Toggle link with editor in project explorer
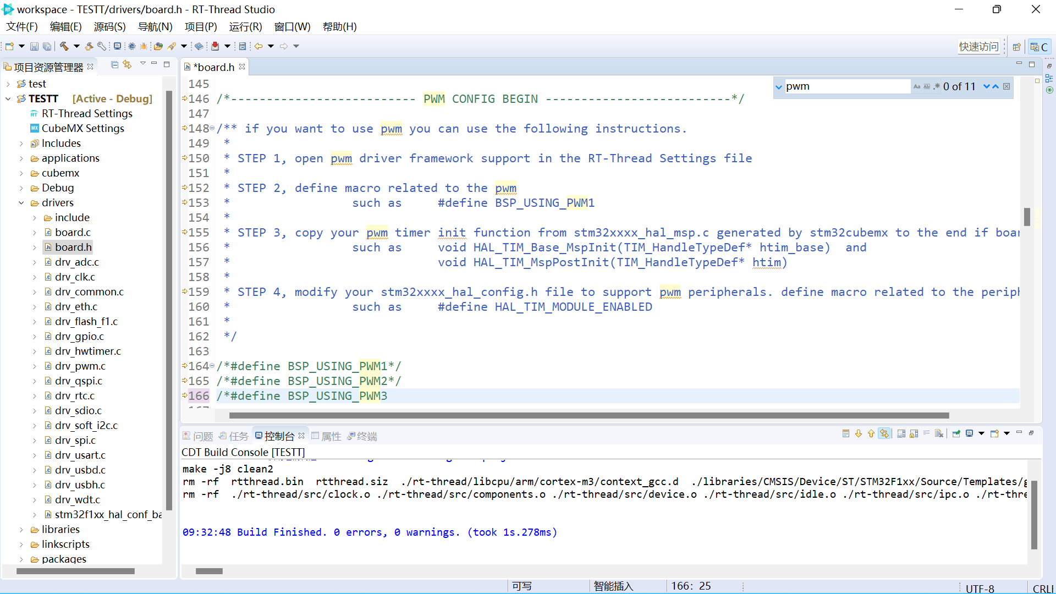 tap(127, 65)
